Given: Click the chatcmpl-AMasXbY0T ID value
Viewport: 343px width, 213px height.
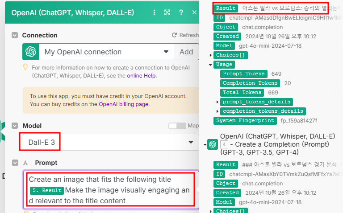Looking at the screenshot, I should tap(285, 174).
